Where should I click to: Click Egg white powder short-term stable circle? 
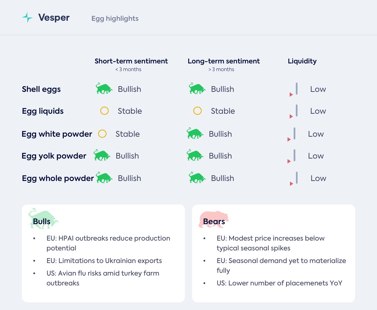pos(102,134)
